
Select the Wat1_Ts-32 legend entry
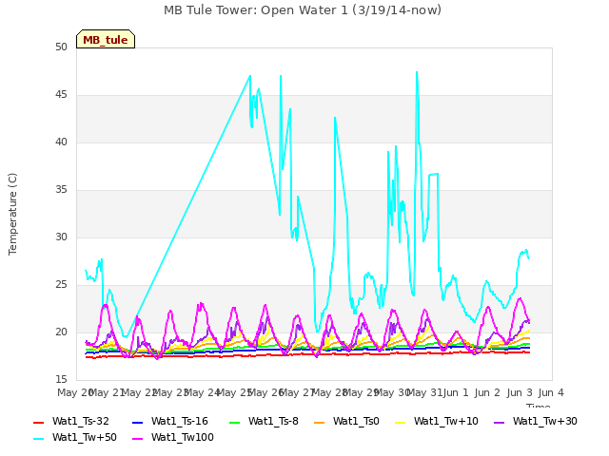pyautogui.click(x=71, y=422)
